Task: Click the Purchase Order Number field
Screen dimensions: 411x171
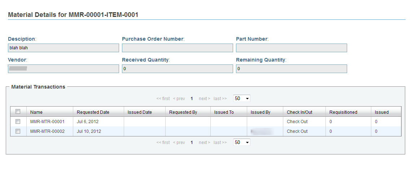Action: [x=178, y=48]
